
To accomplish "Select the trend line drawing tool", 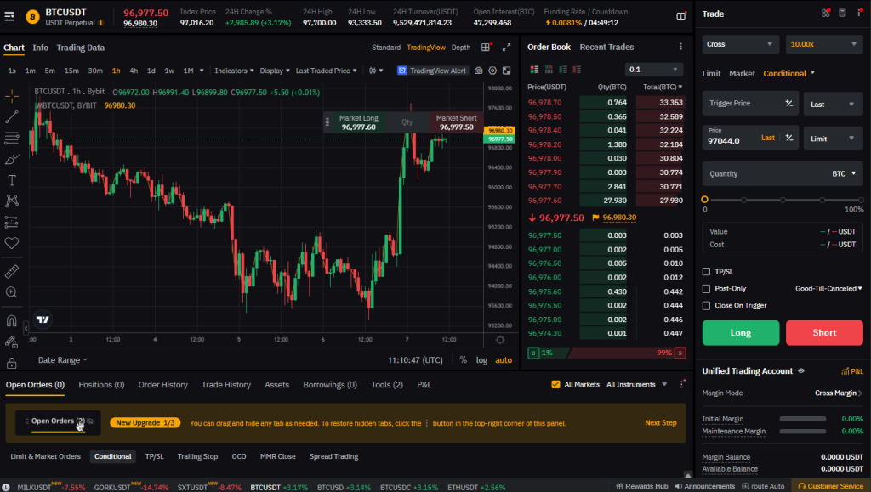I will pyautogui.click(x=12, y=117).
